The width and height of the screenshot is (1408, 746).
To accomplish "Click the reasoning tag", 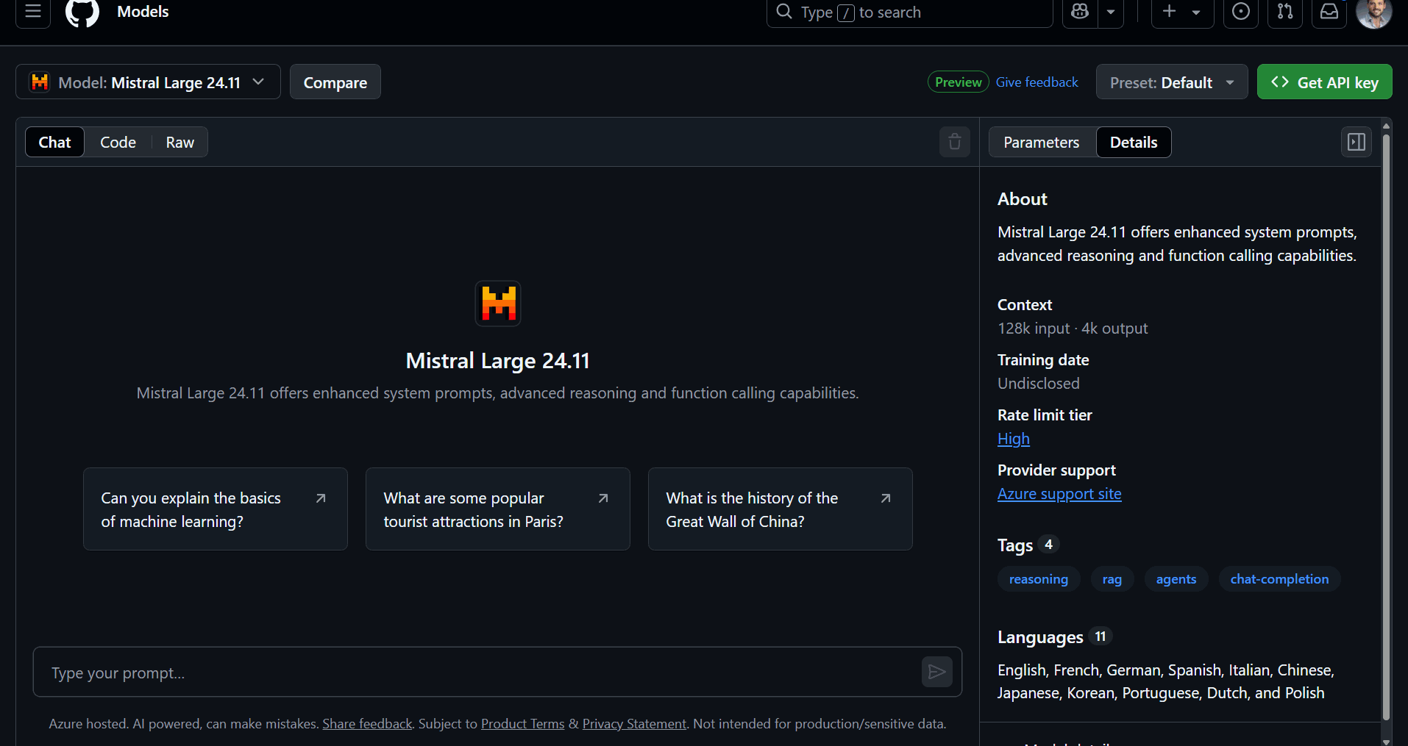I will 1039,579.
